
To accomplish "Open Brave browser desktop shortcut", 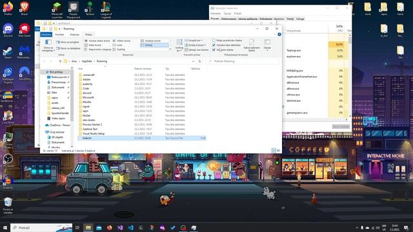I will tap(25, 8).
